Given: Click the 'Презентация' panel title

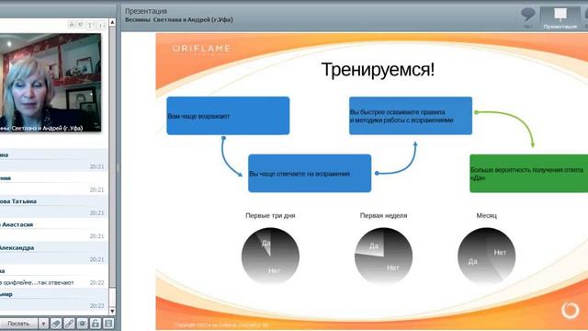Looking at the screenshot, I should [x=146, y=11].
